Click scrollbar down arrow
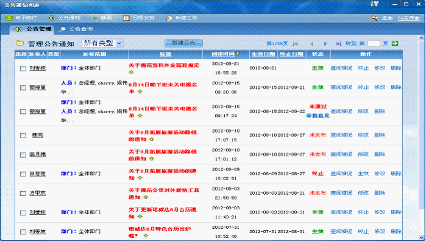Screen dimensions: 426x241 pos(421,237)
